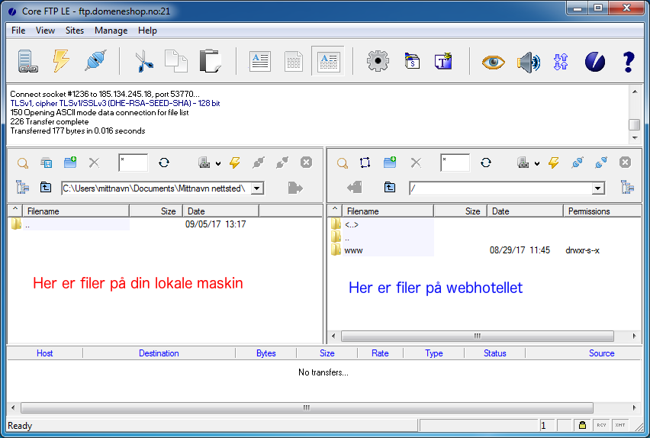The width and height of the screenshot is (650, 438).
Task: Click the transfer mode arrows icon
Action: click(561, 62)
